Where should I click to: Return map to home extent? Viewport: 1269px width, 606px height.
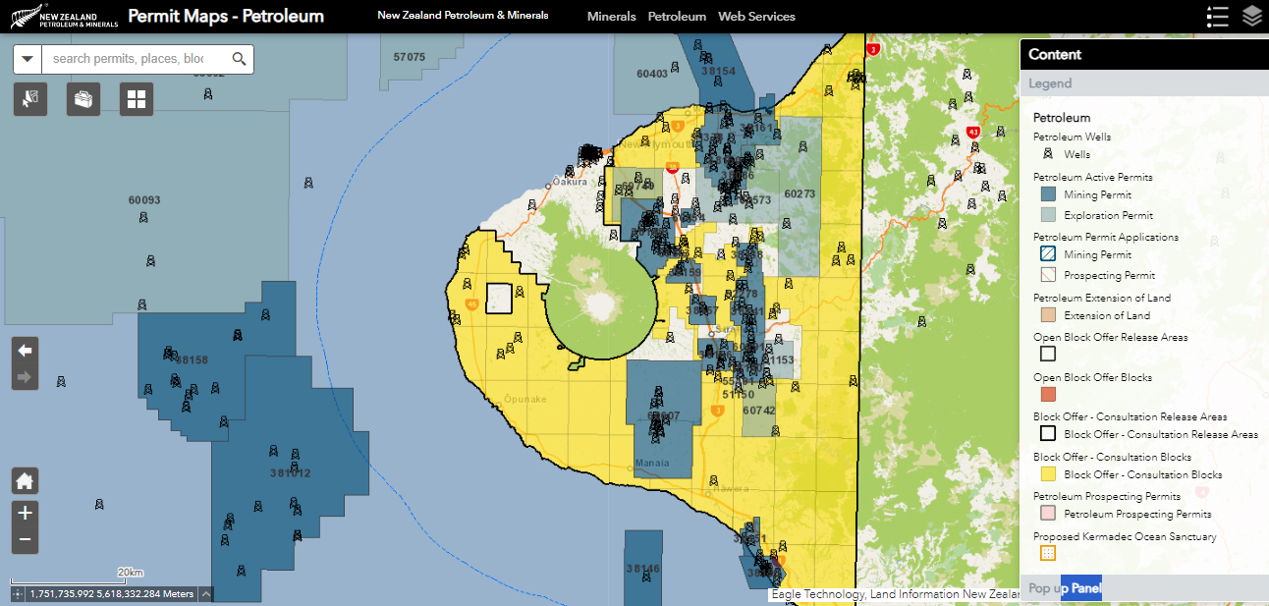click(26, 481)
